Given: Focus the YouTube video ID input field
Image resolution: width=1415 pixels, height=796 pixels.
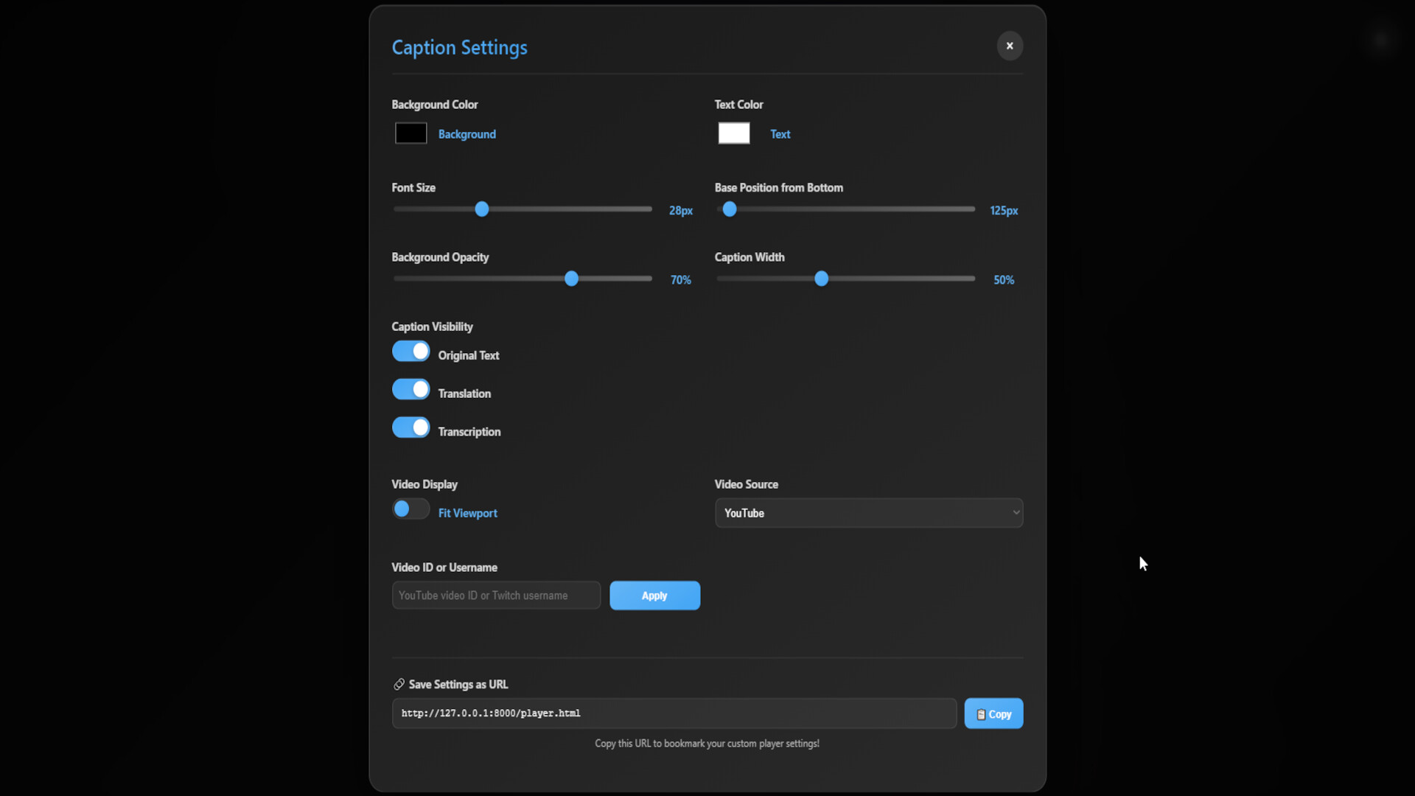Looking at the screenshot, I should click(495, 595).
